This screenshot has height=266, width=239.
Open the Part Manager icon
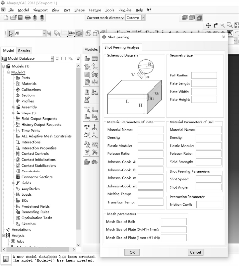(x=95, y=58)
